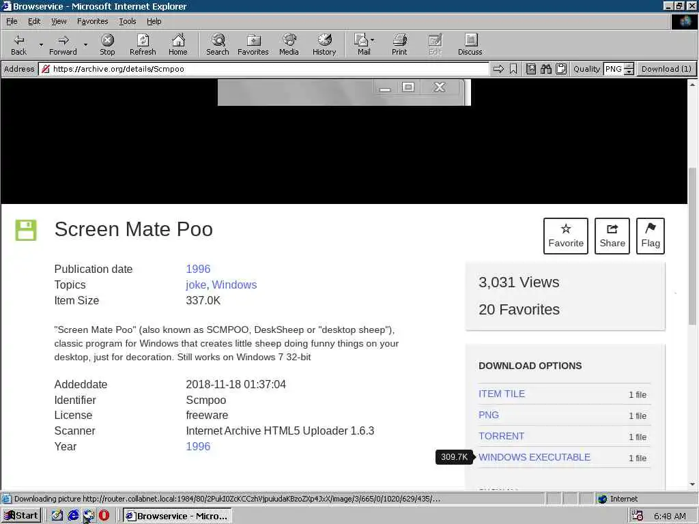Click the scrollbar up arrow
This screenshot has height=524, width=699.
click(x=692, y=84)
